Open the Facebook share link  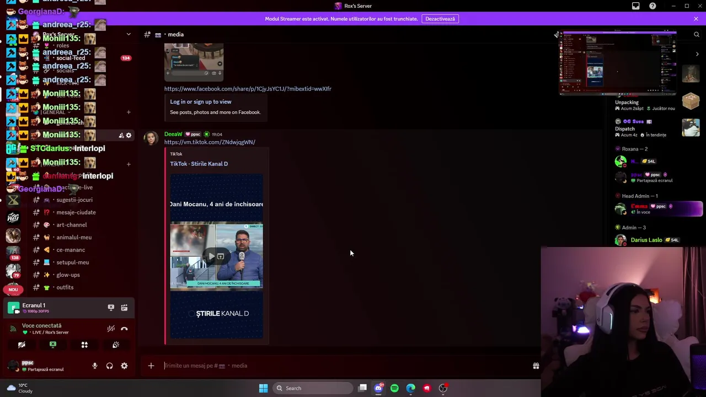coord(248,89)
